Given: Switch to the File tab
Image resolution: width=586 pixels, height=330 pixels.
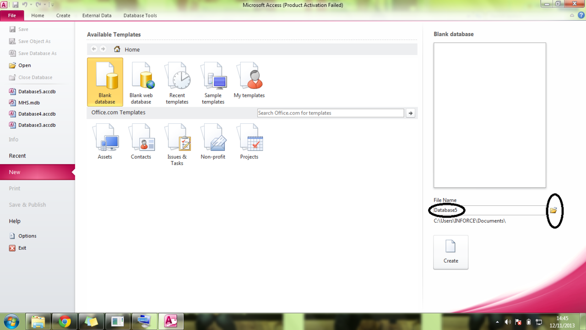Looking at the screenshot, I should coord(12,15).
